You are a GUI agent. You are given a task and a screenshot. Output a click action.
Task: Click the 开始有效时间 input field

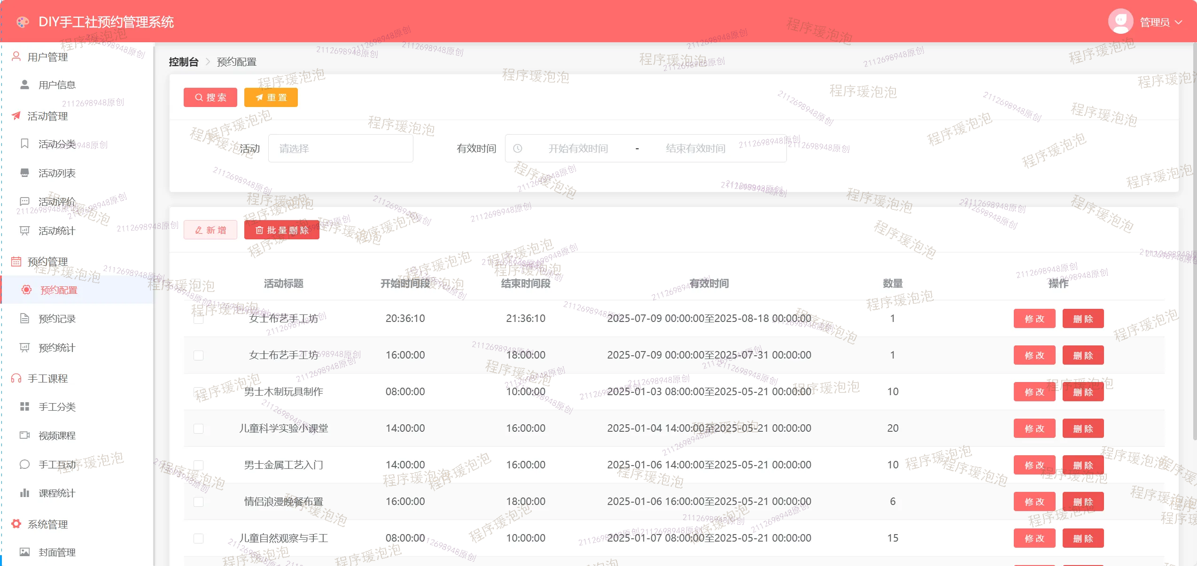[578, 148]
